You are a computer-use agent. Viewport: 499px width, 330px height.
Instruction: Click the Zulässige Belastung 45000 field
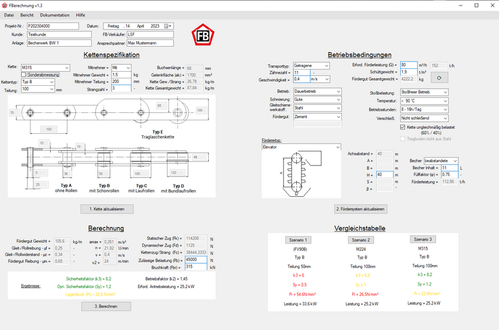coord(196,260)
